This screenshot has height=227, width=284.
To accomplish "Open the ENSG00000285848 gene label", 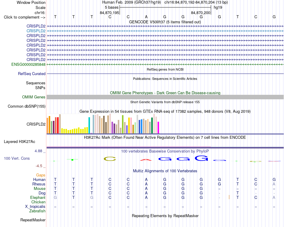I will (x=28, y=65).
